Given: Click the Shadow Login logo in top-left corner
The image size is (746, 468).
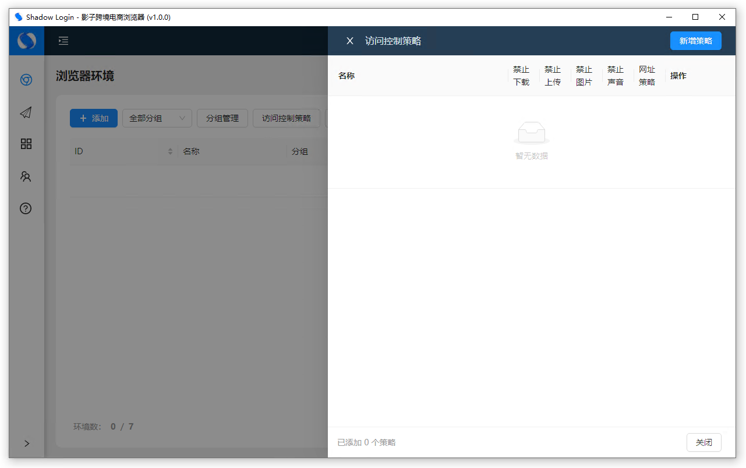Looking at the screenshot, I should [26, 41].
